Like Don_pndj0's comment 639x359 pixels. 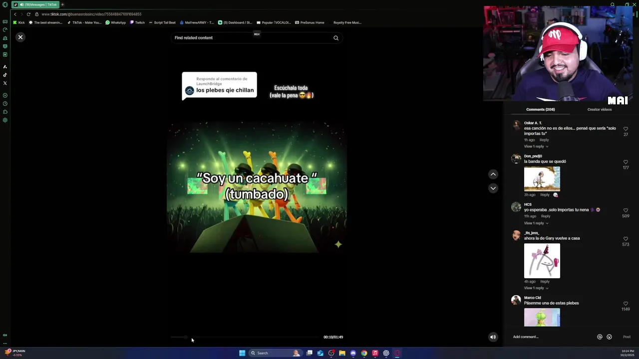(x=626, y=162)
